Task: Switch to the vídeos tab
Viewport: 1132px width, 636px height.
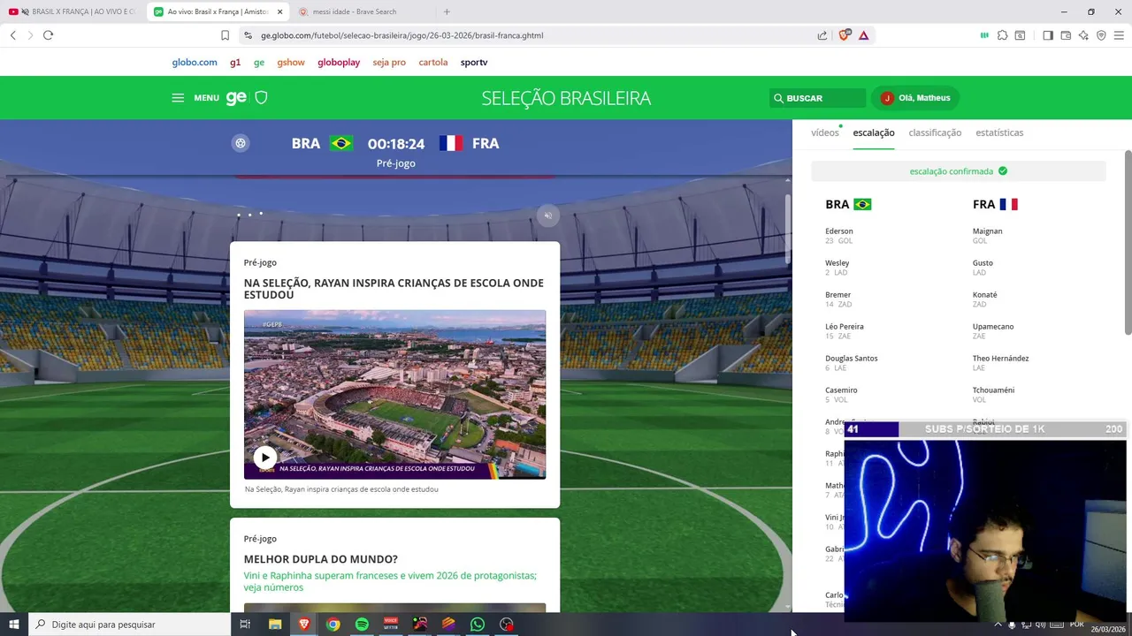Action: click(825, 132)
